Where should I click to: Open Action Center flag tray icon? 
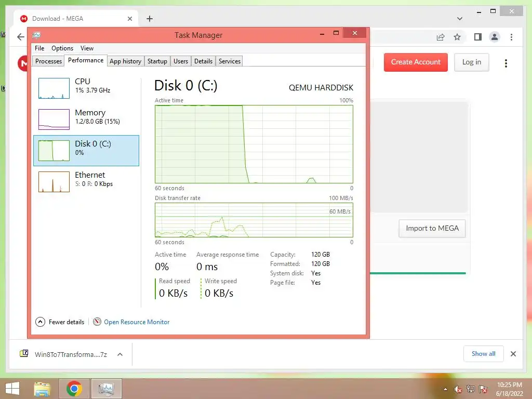(483, 389)
